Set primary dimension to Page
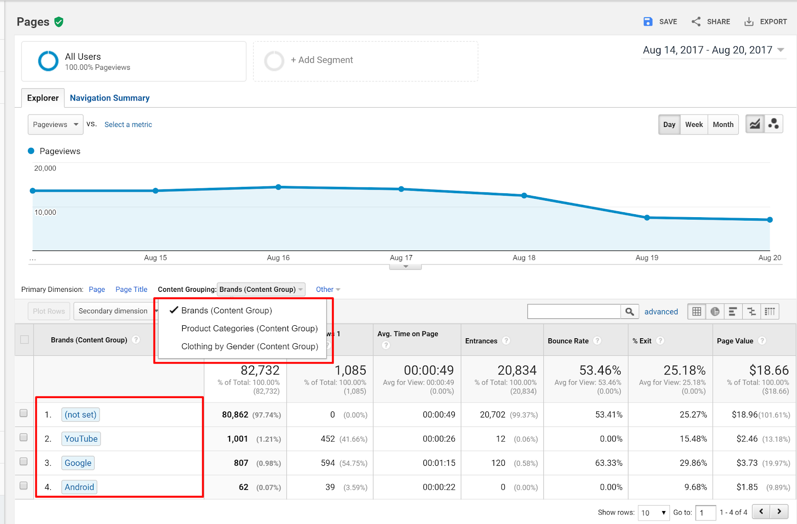Screen dimensions: 797x524 click(97, 289)
